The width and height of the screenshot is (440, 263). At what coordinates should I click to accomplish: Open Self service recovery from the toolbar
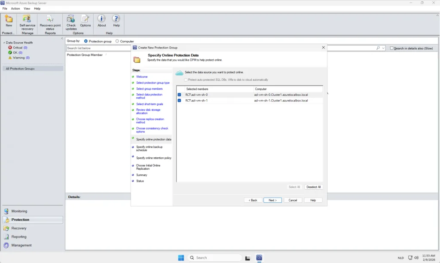tap(27, 19)
